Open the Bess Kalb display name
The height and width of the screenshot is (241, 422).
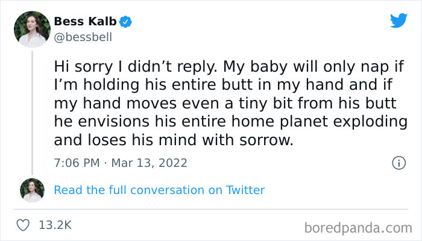pyautogui.click(x=86, y=22)
